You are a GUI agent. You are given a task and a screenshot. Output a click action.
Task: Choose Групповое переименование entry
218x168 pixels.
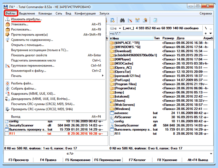(x=55, y=66)
